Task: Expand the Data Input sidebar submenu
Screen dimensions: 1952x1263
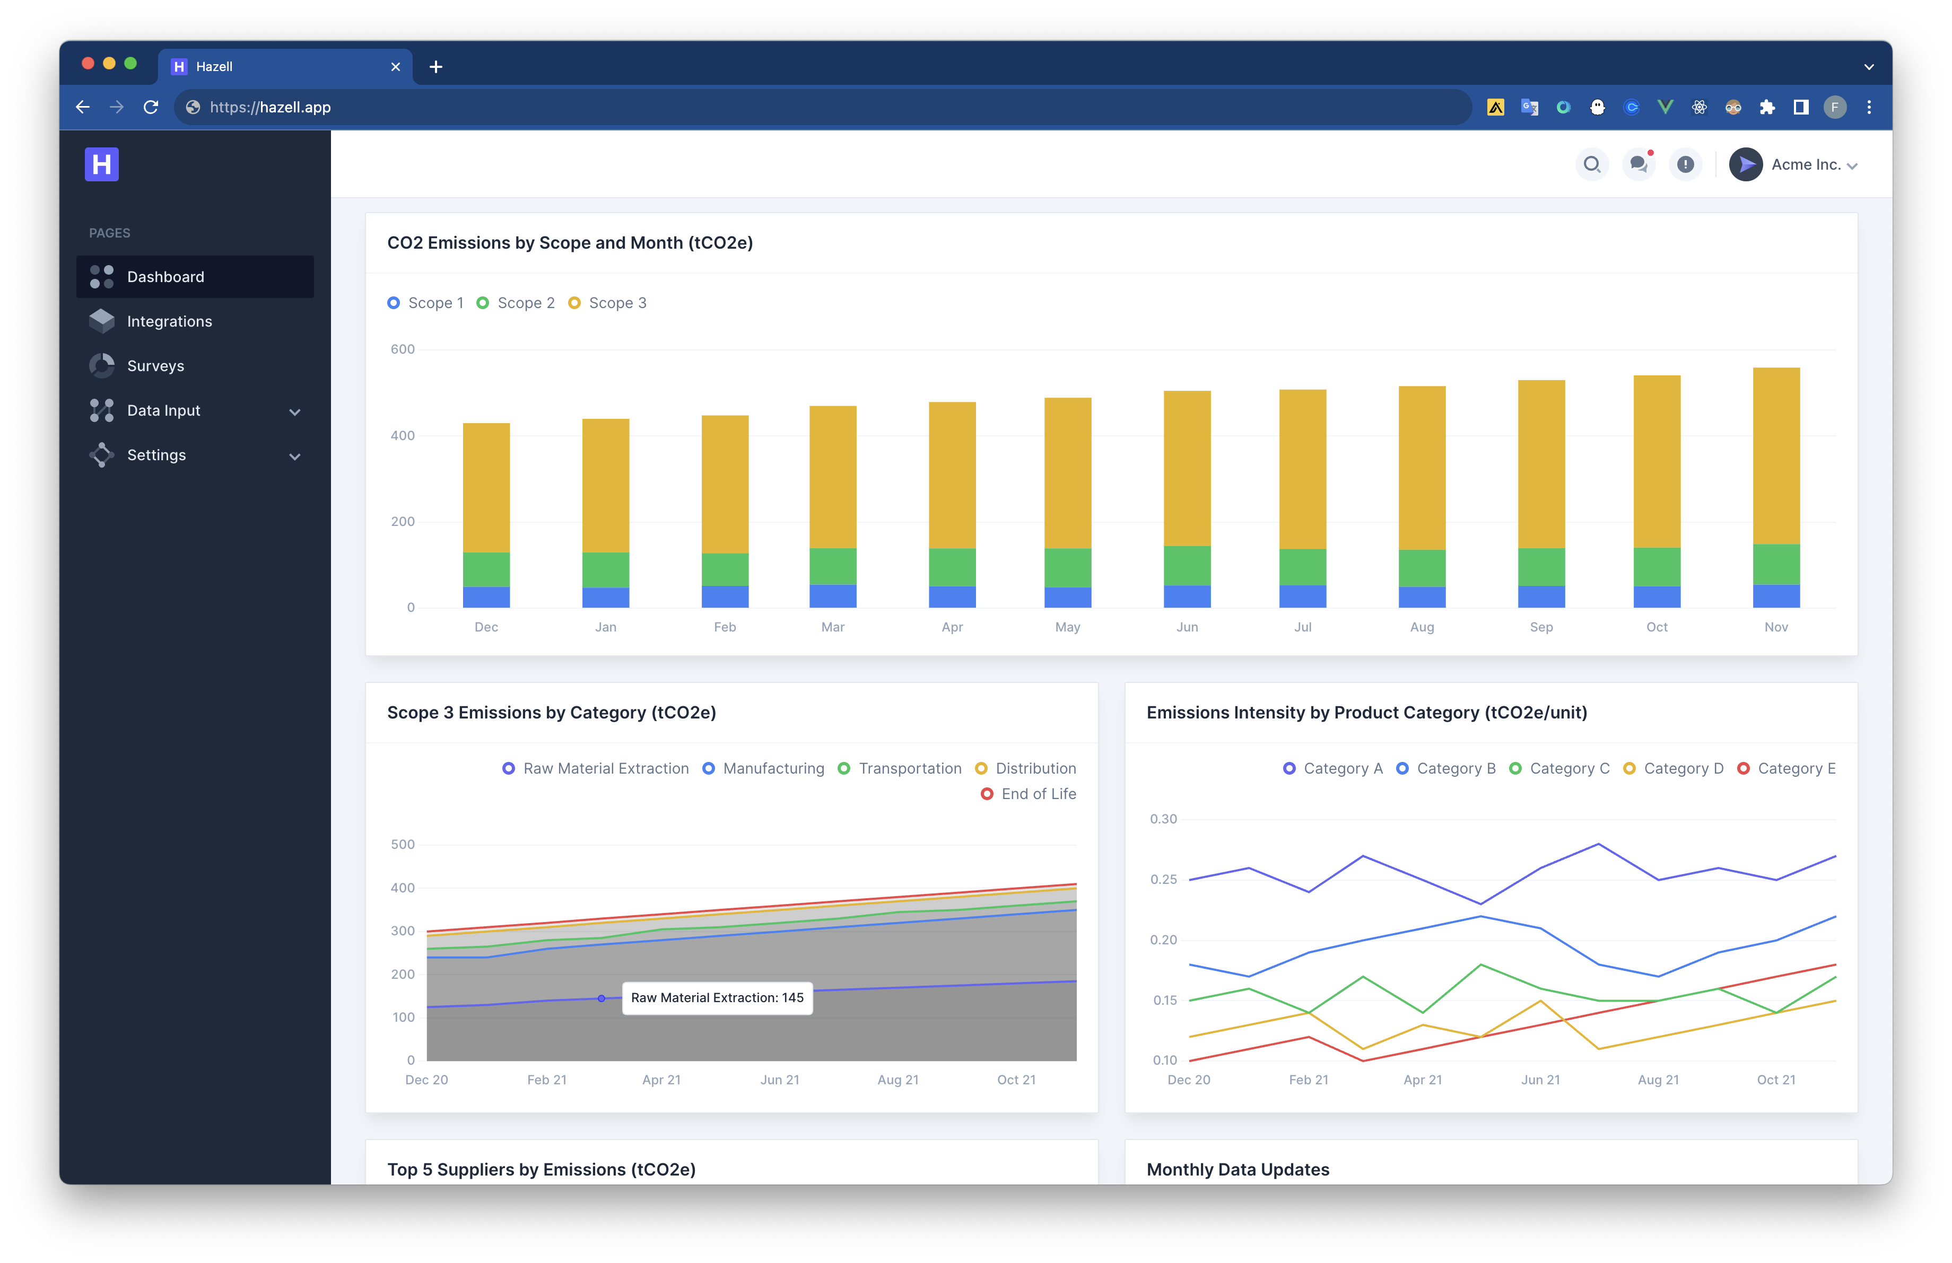Action: point(294,411)
